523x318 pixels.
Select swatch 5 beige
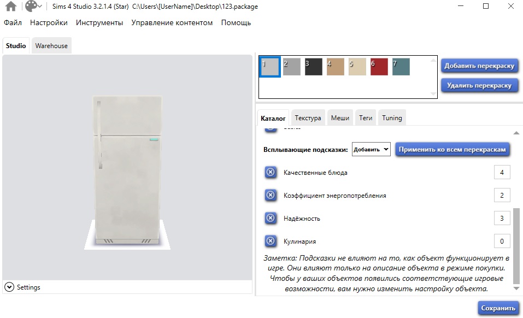(x=357, y=67)
